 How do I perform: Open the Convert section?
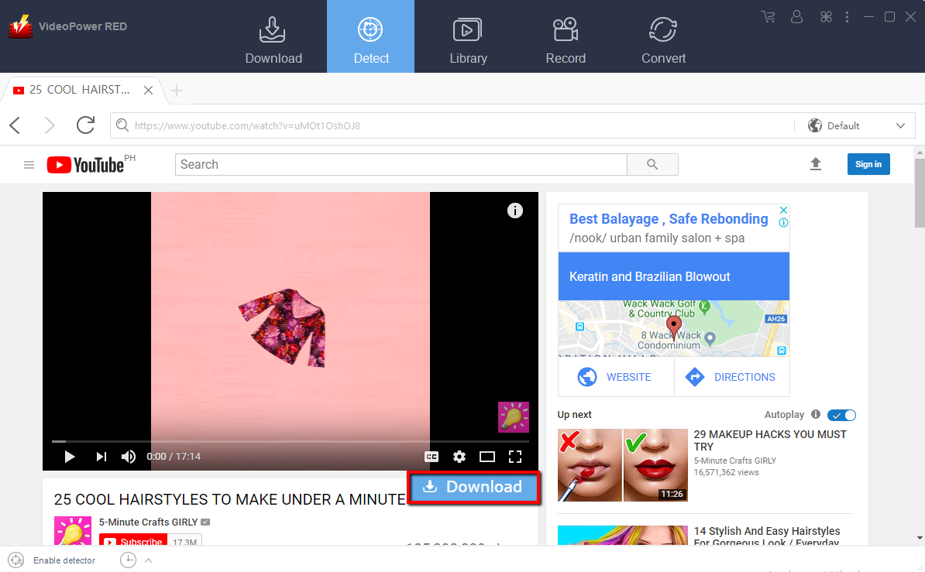coord(663,36)
